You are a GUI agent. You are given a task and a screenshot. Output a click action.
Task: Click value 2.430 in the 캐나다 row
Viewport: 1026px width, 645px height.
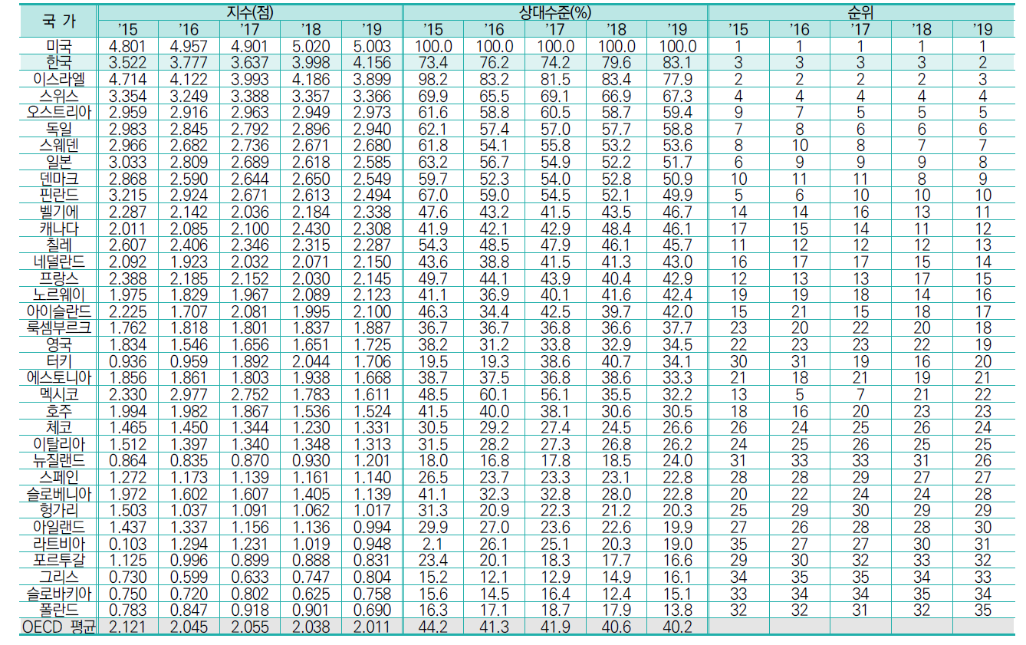311,229
